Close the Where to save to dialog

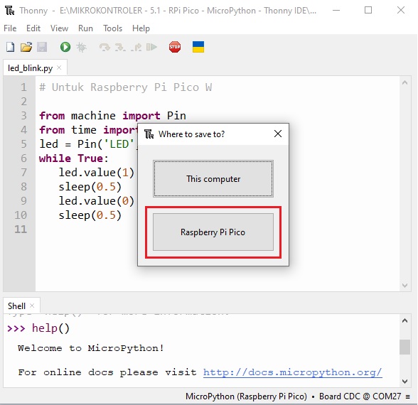(278, 134)
